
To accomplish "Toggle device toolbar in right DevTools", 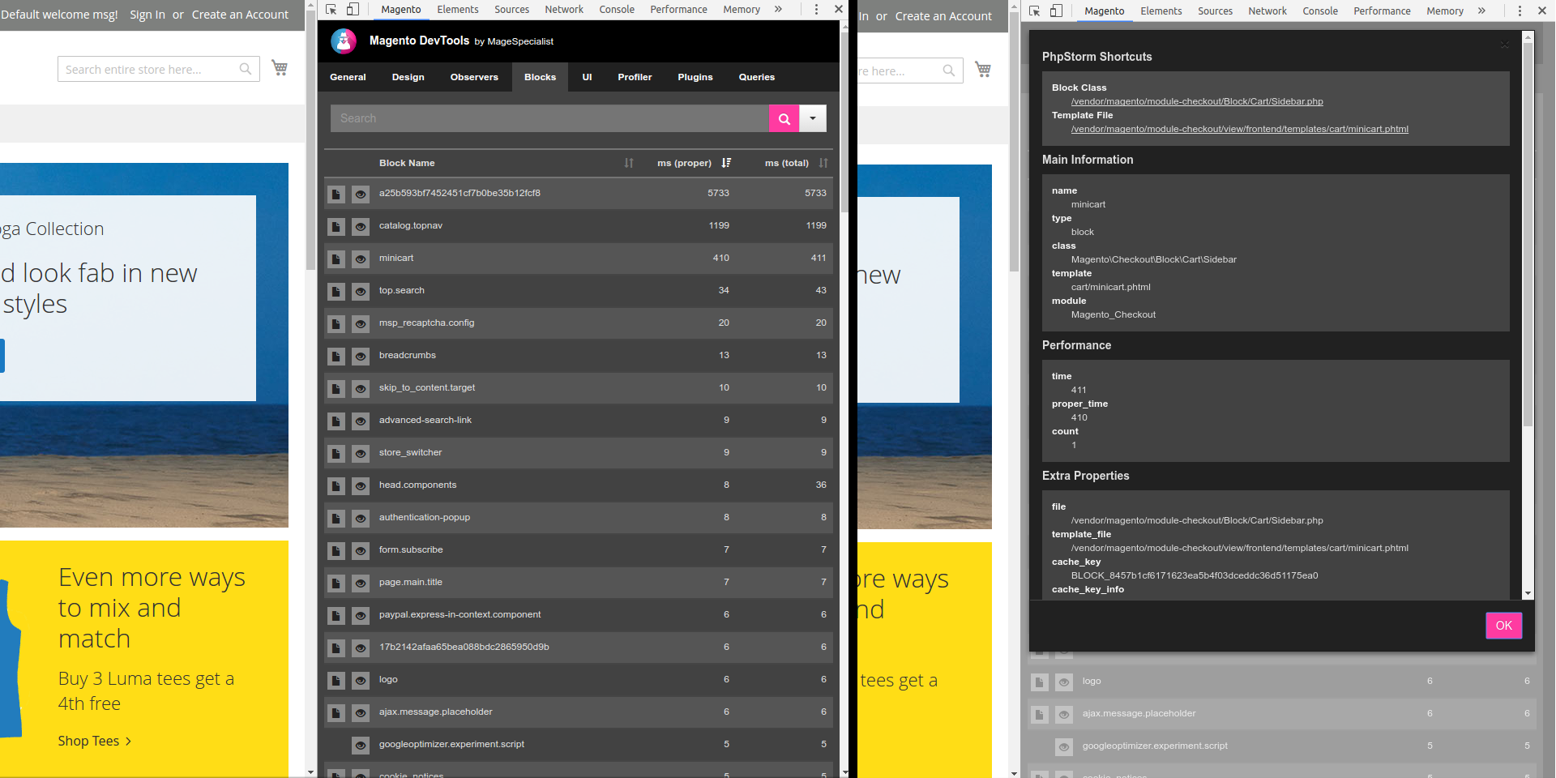I will (x=1056, y=11).
